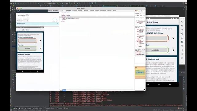The height and width of the screenshot is (111, 197).
Task: Select the RuleActiveViews row
Action: (x=38, y=24)
